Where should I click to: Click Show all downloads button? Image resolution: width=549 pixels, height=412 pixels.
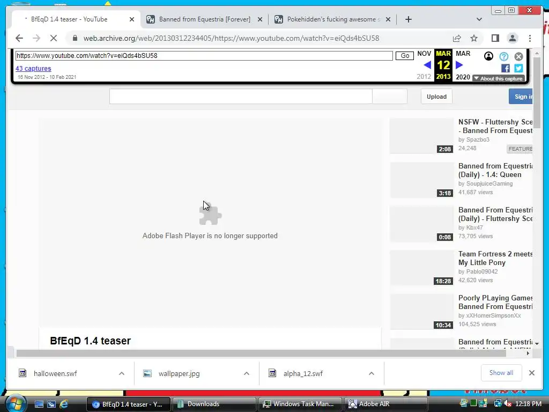501,373
